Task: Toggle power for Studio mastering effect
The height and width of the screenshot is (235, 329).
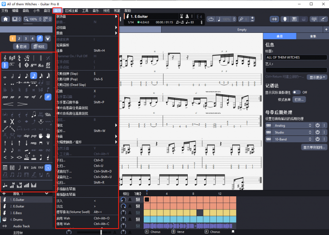Action: coord(317,132)
